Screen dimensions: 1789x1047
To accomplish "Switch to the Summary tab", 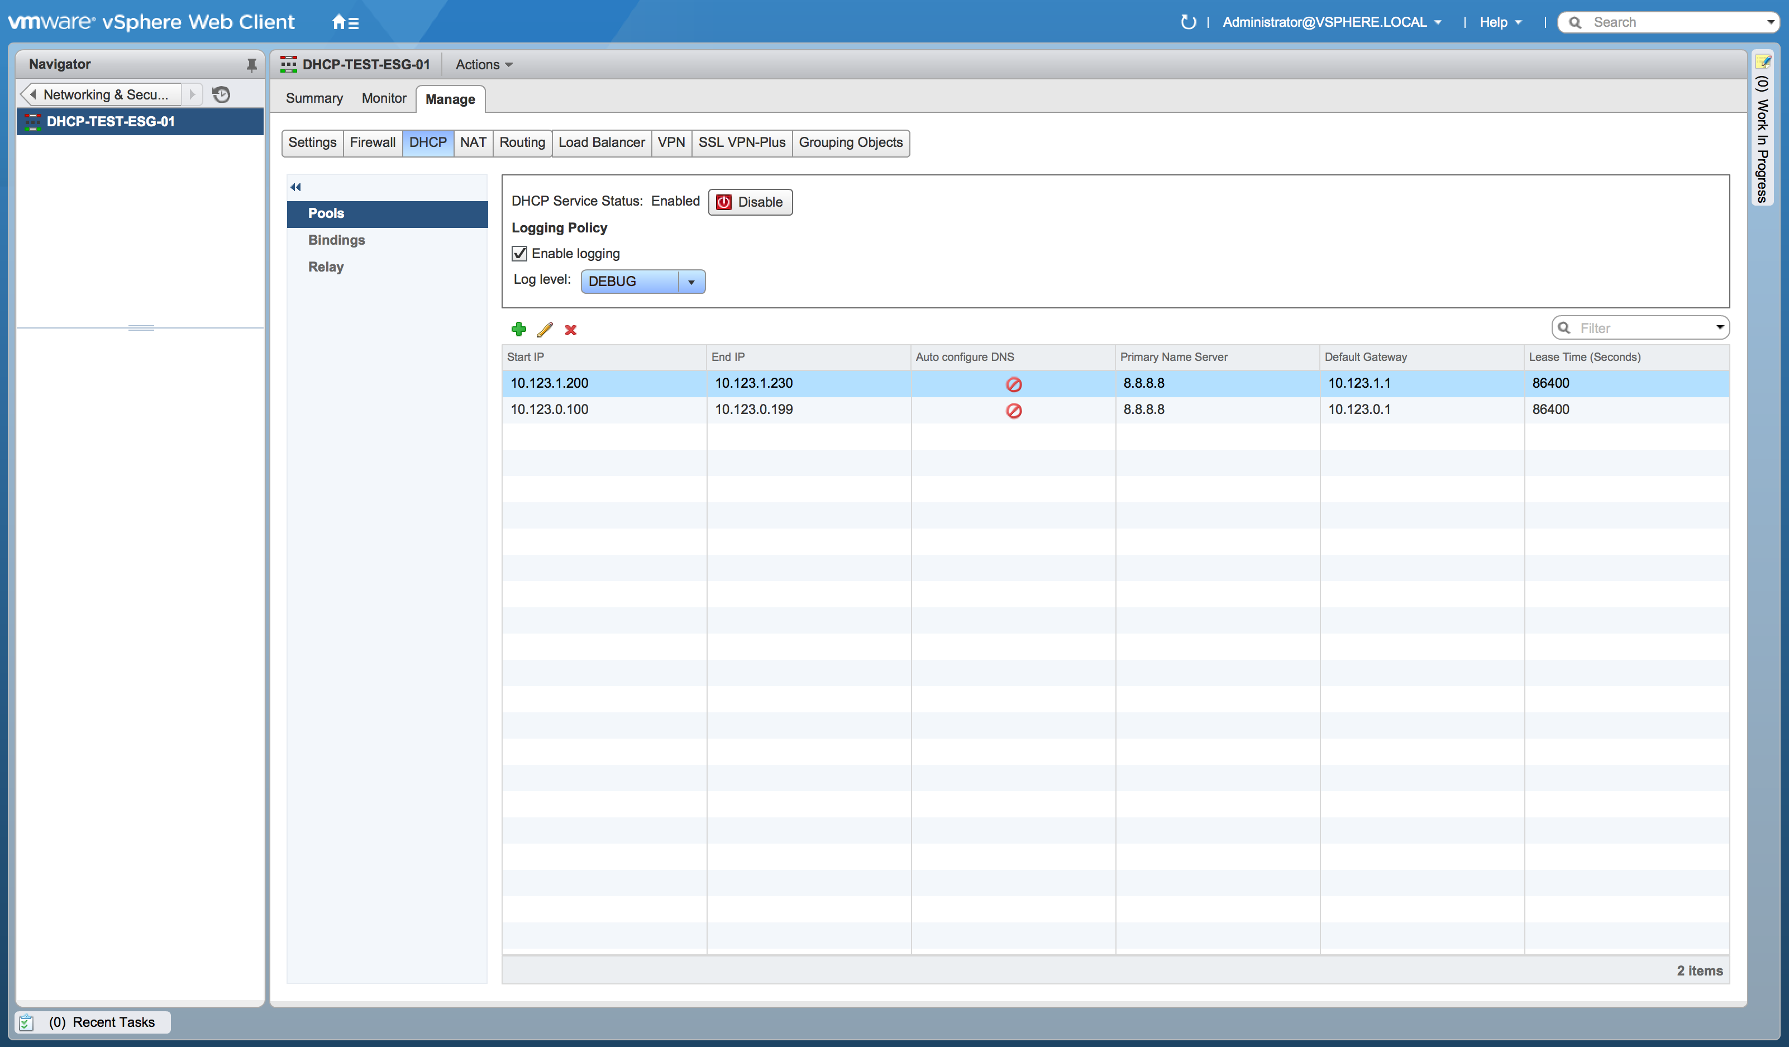I will pyautogui.click(x=314, y=98).
